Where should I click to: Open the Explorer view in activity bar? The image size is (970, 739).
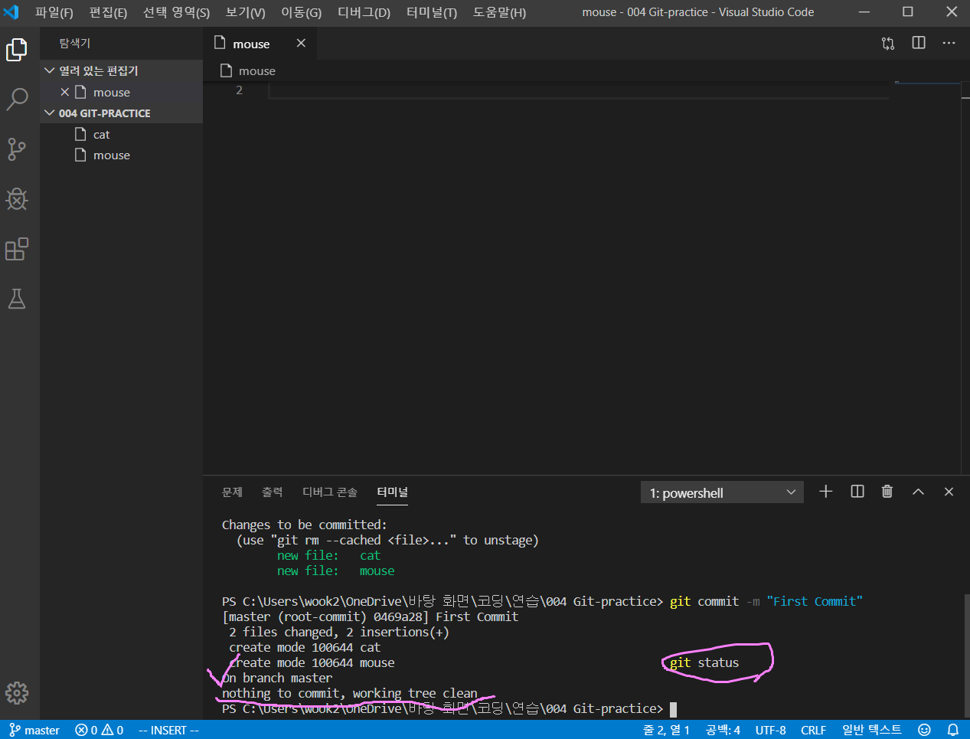(x=17, y=50)
